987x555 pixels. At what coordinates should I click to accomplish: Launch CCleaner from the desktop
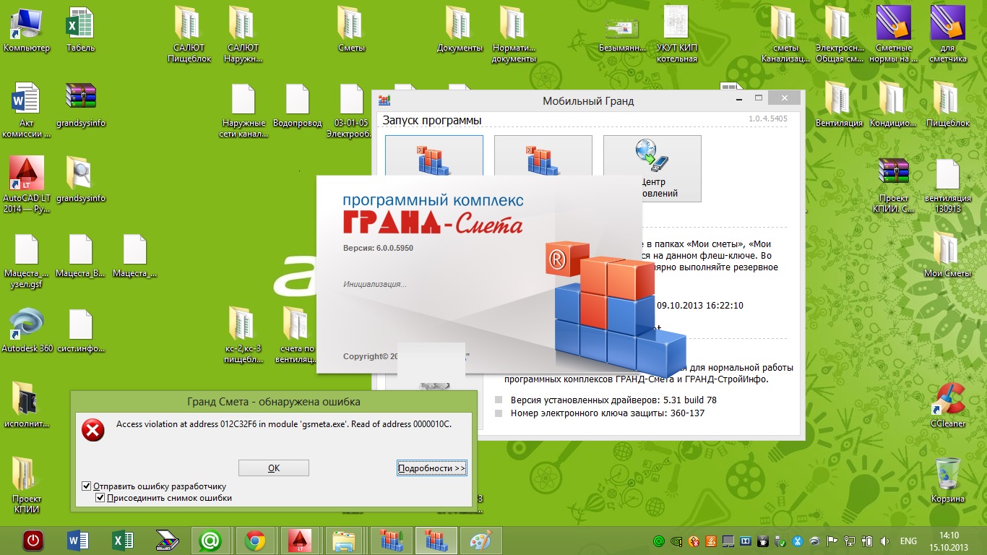click(948, 406)
